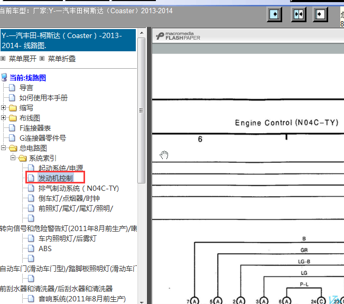
Task: Click the tree panel scrollbar thumb
Action: (142, 110)
